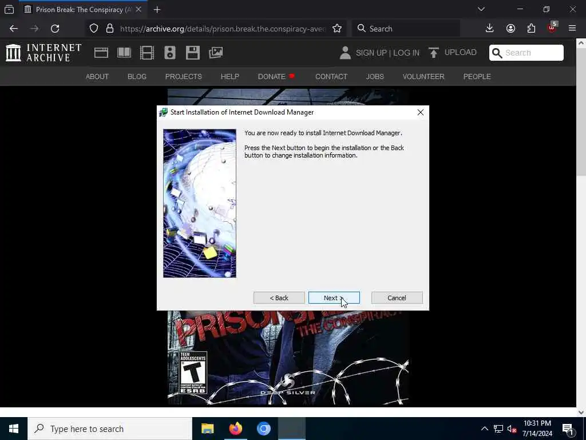Open the BLOG menu item
This screenshot has width=586, height=440.
[137, 76]
